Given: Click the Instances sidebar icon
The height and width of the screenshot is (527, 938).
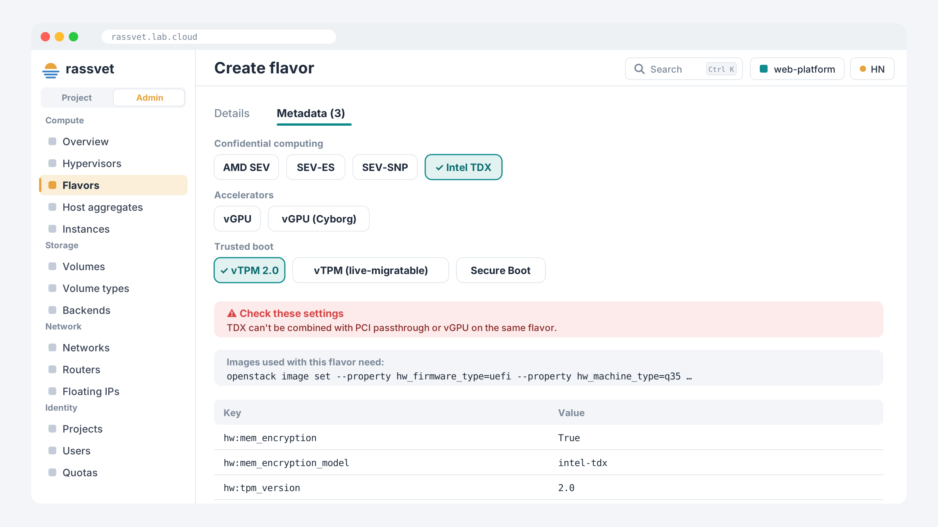Looking at the screenshot, I should pyautogui.click(x=52, y=229).
